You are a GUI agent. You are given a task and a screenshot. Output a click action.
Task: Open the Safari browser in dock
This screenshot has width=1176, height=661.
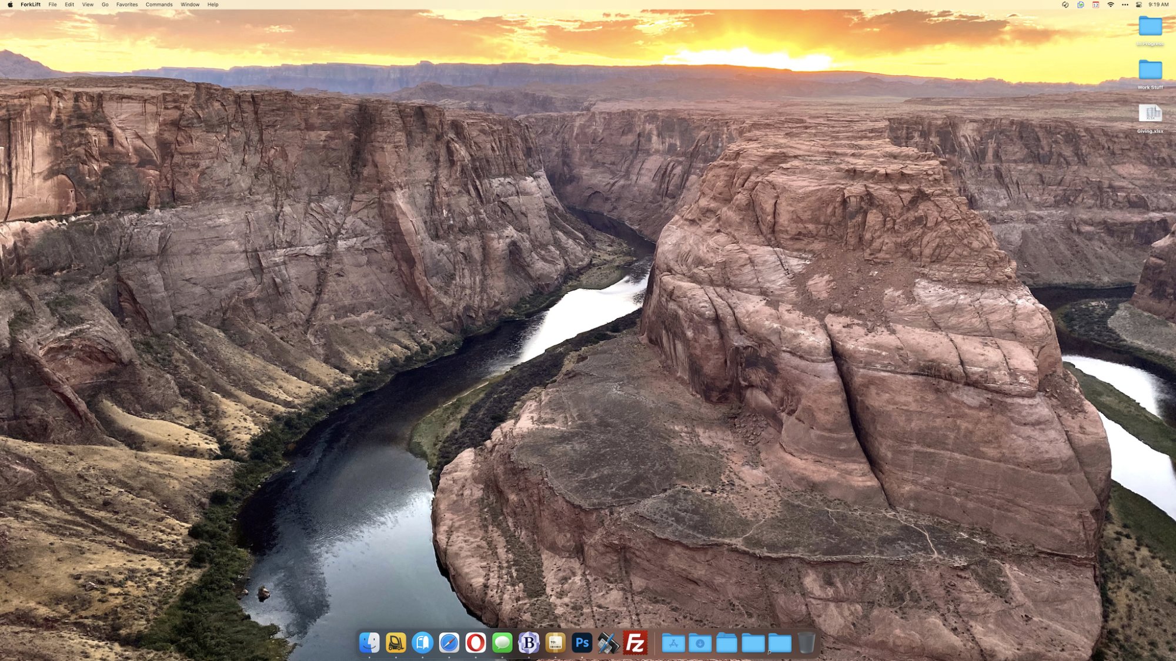(x=449, y=643)
